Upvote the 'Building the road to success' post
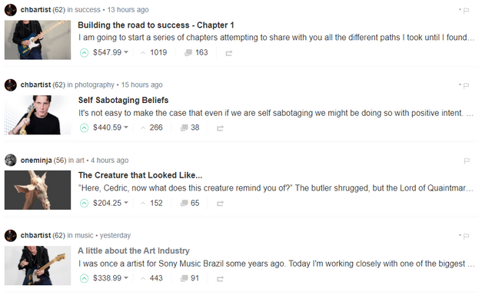This screenshot has width=492, height=295. 84,53
